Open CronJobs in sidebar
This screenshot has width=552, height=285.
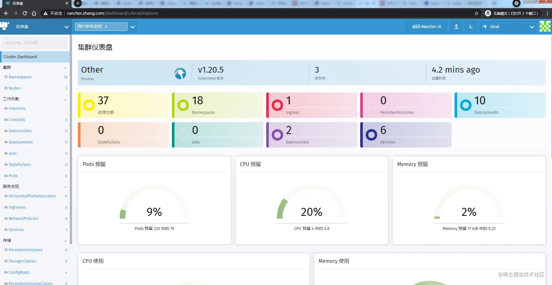(x=17, y=120)
